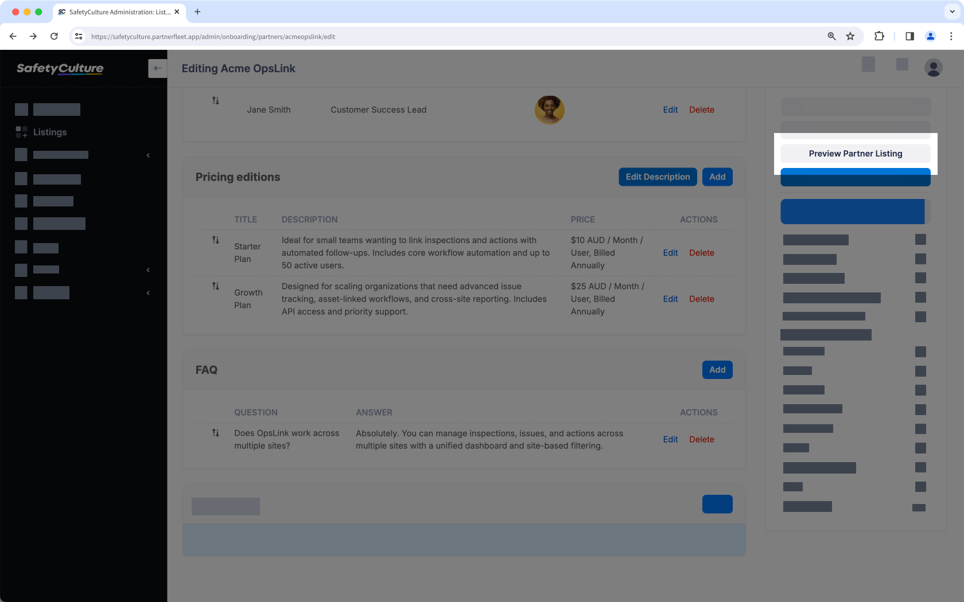Click the Customer Success Lead text
Image resolution: width=964 pixels, height=602 pixels.
(378, 110)
